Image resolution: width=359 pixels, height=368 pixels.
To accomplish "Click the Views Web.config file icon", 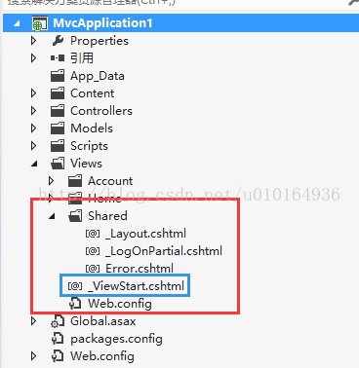I will coord(75,304).
